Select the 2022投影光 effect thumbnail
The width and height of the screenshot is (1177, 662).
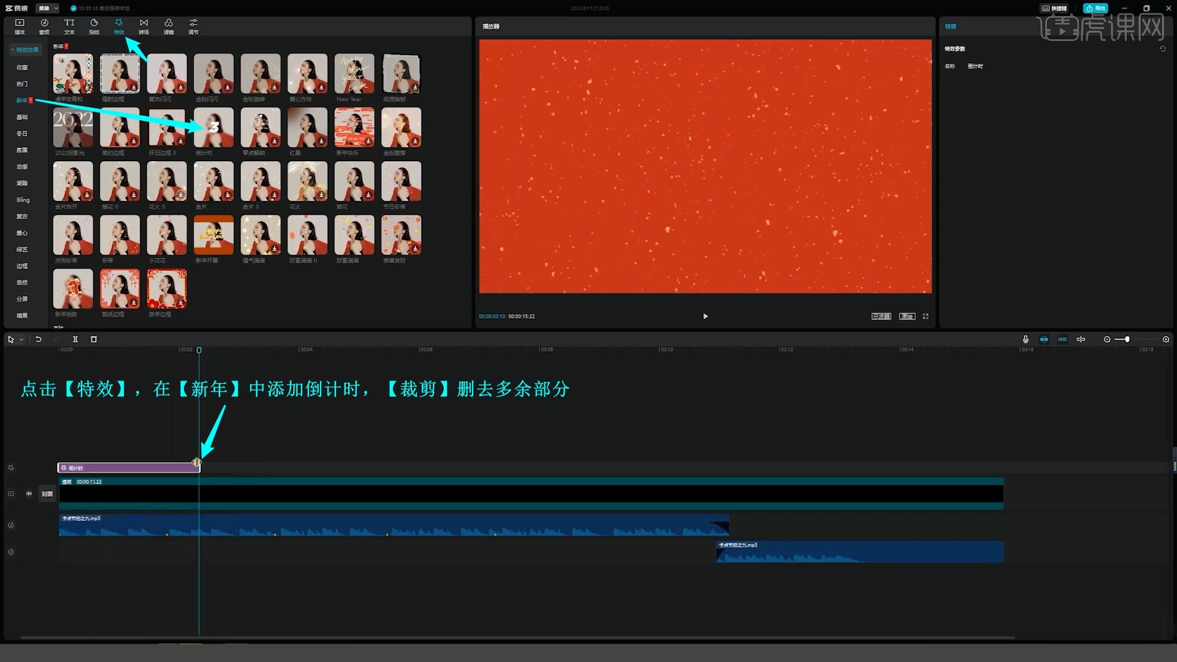73,127
